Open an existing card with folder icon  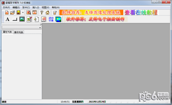click(13, 13)
